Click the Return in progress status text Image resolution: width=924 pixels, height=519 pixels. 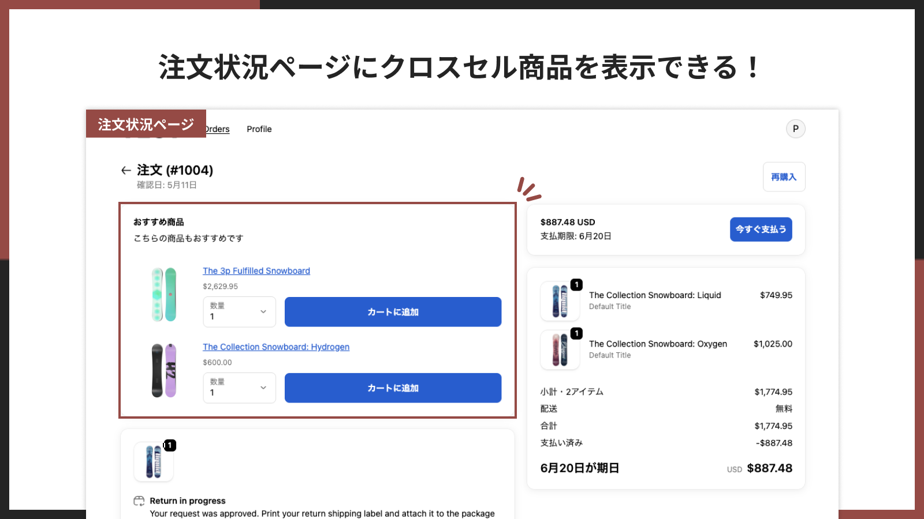[188, 501]
